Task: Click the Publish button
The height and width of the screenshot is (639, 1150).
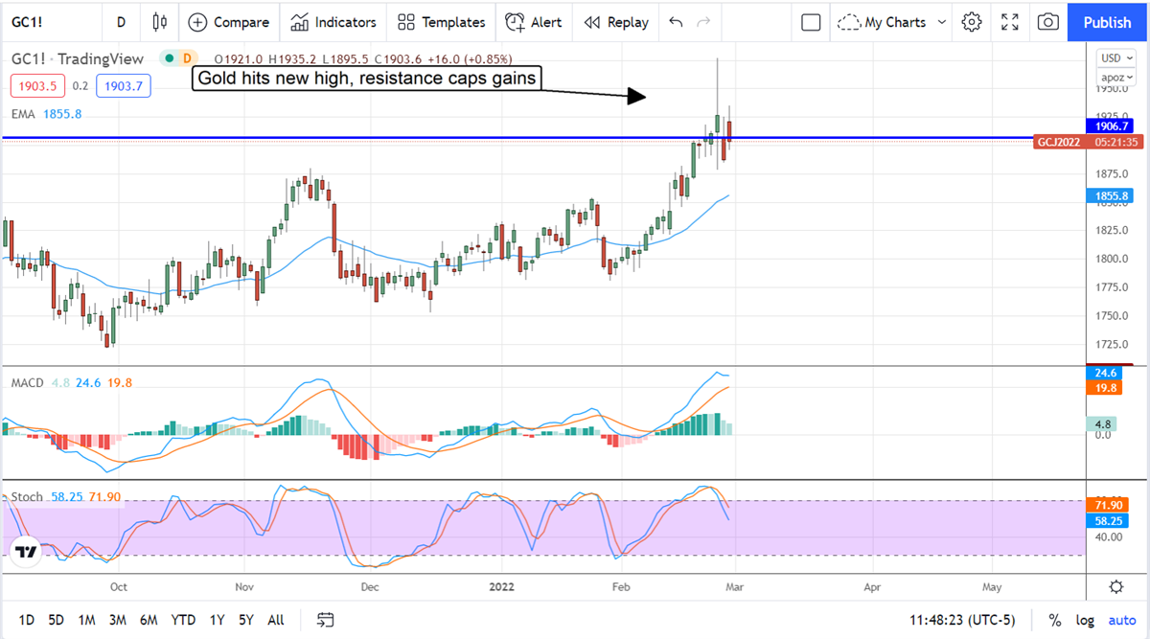Action: (1107, 22)
